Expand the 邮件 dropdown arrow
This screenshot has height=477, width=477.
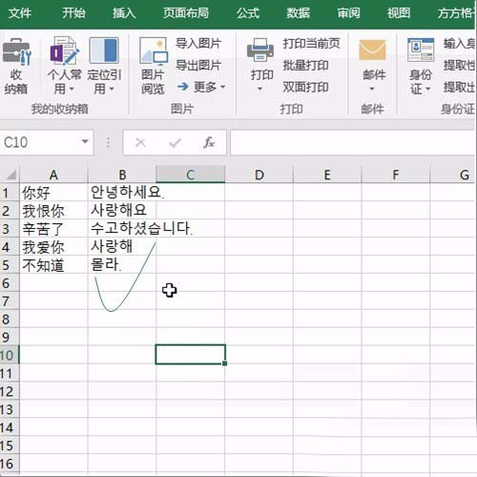372,89
